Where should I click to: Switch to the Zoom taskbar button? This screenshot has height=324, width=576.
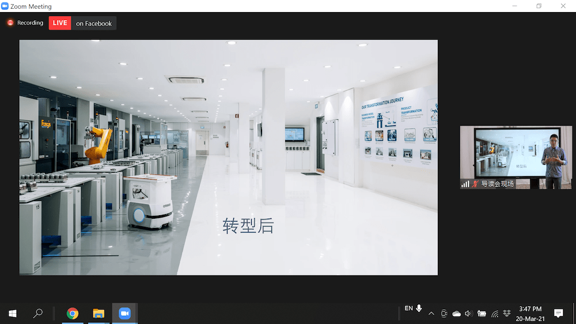point(124,314)
